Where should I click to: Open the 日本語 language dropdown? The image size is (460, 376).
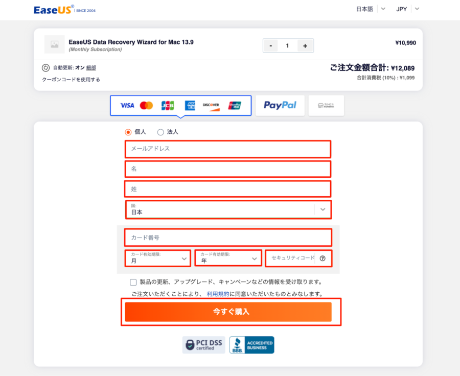371,9
